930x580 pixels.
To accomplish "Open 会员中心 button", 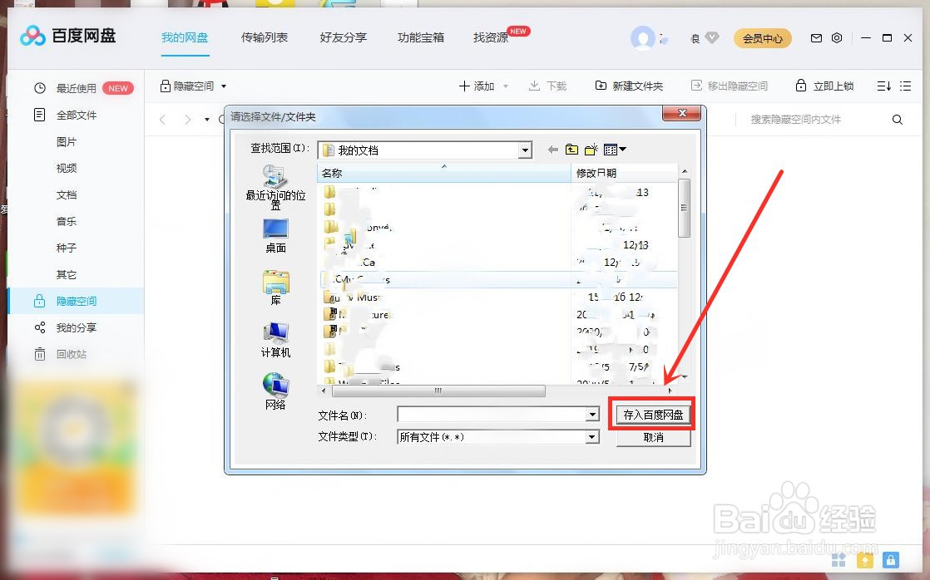I will tap(763, 38).
